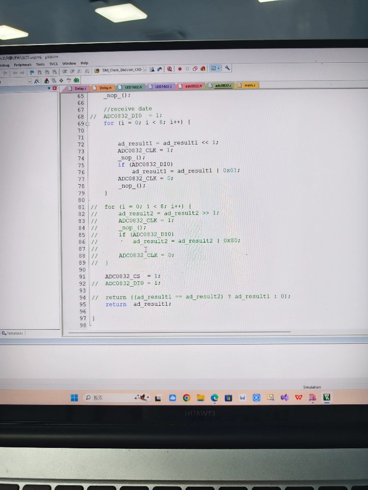Start the debug session magnifier icon
368x490 pixels.
pos(169,70)
